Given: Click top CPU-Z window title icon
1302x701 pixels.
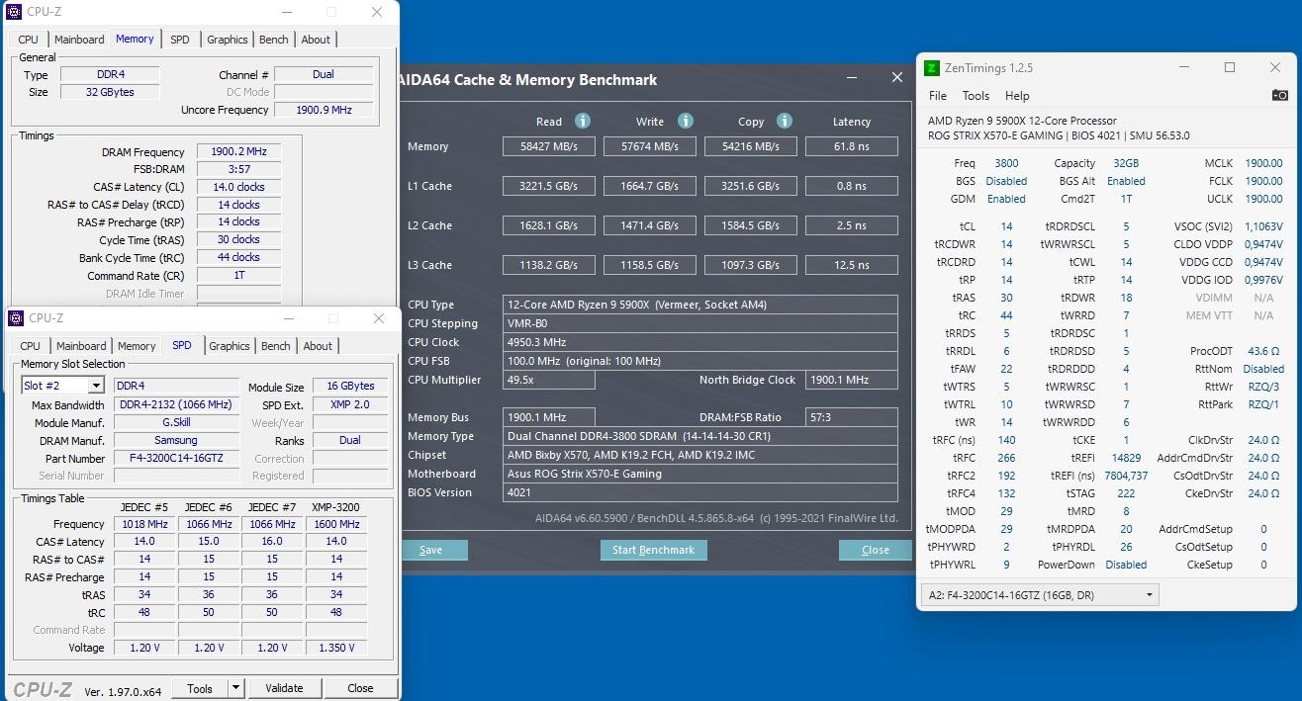Looking at the screenshot, I should [x=14, y=12].
